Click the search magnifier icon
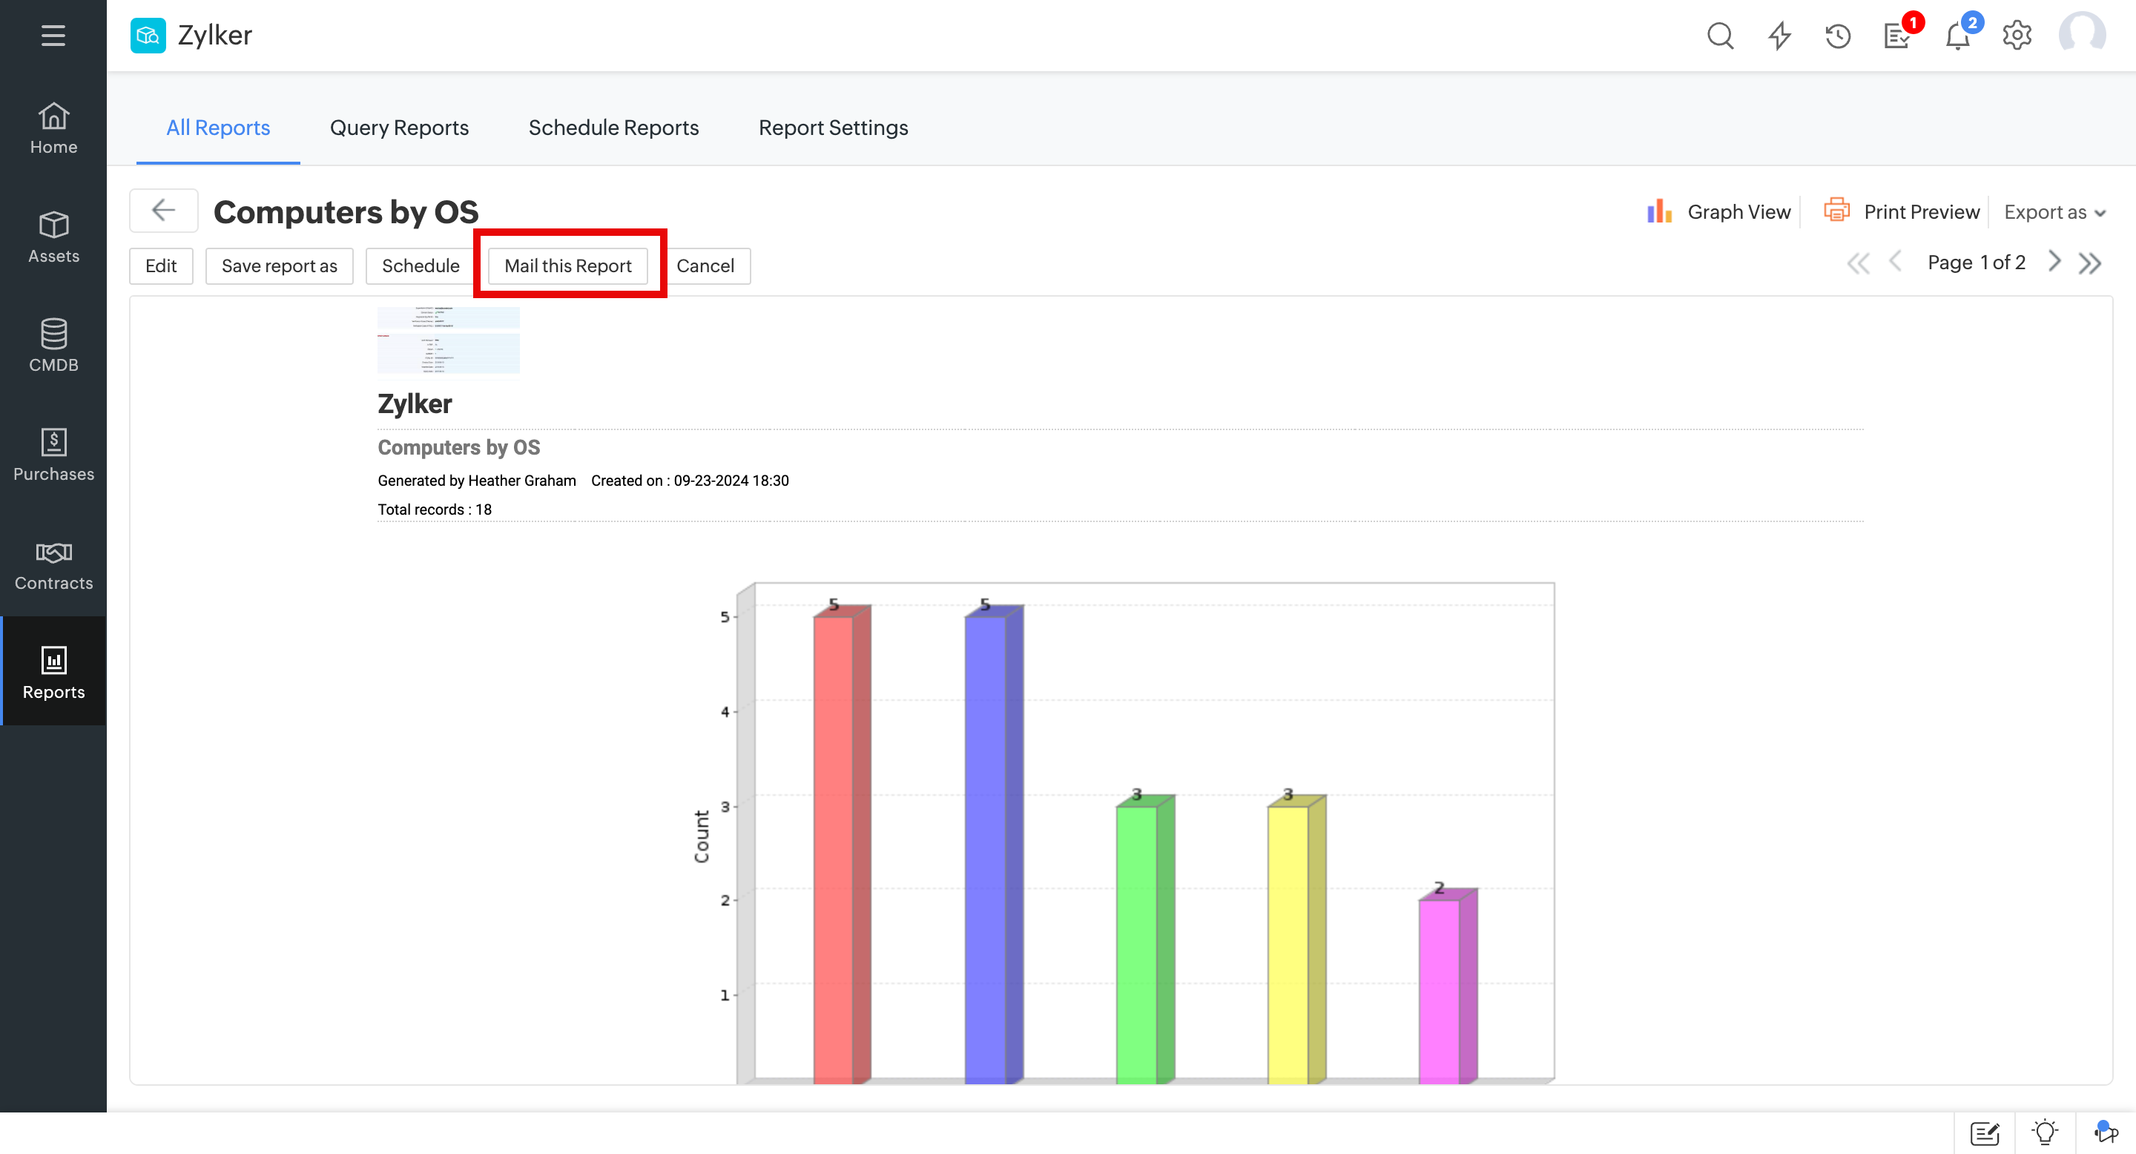 (x=1720, y=36)
